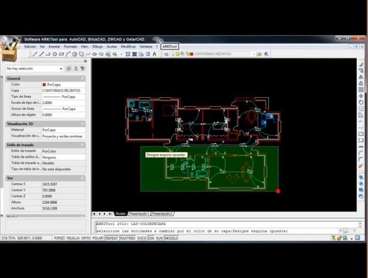Image resolution: width=368 pixels, height=278 pixels.
Task: Click the red PorCapa color swatch
Action: click(x=44, y=85)
